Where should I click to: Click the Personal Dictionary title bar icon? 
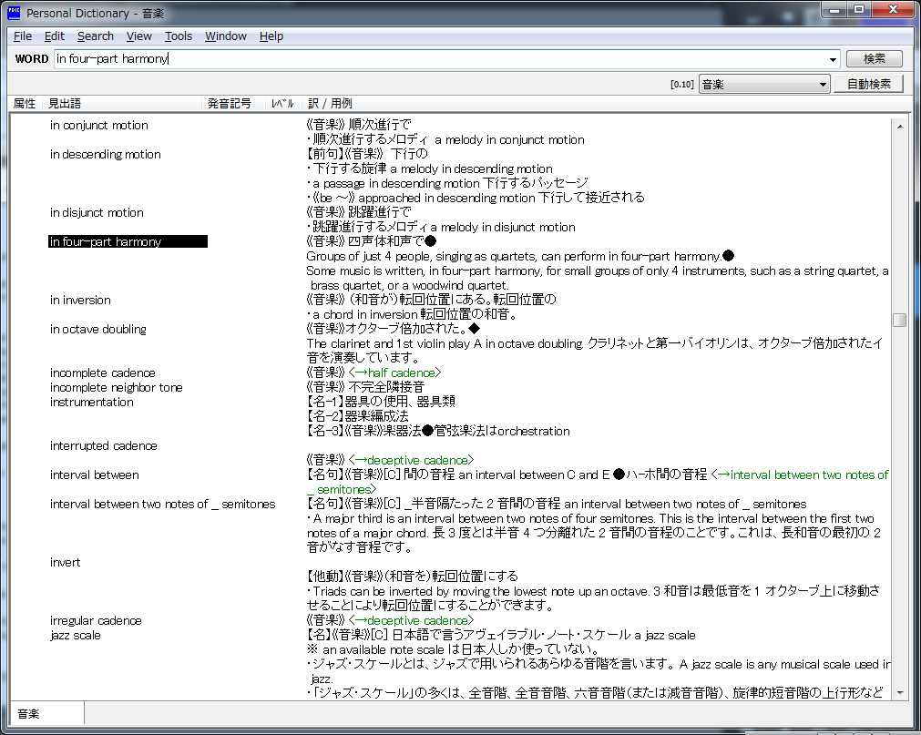coord(14,13)
